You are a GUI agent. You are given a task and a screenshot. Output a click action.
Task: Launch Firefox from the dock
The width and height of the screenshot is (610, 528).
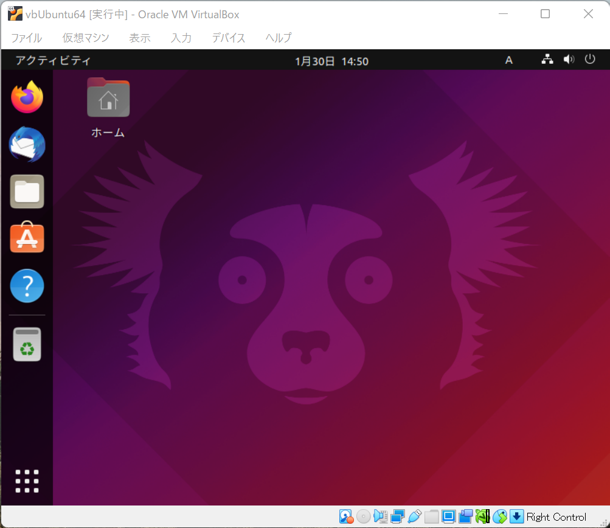tap(27, 97)
